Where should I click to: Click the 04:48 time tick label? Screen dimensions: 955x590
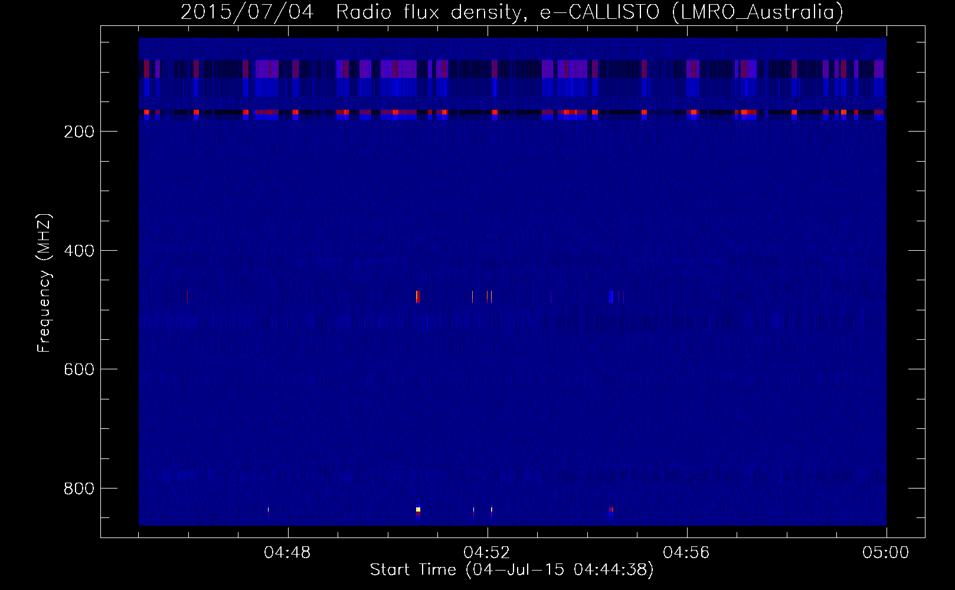point(287,553)
